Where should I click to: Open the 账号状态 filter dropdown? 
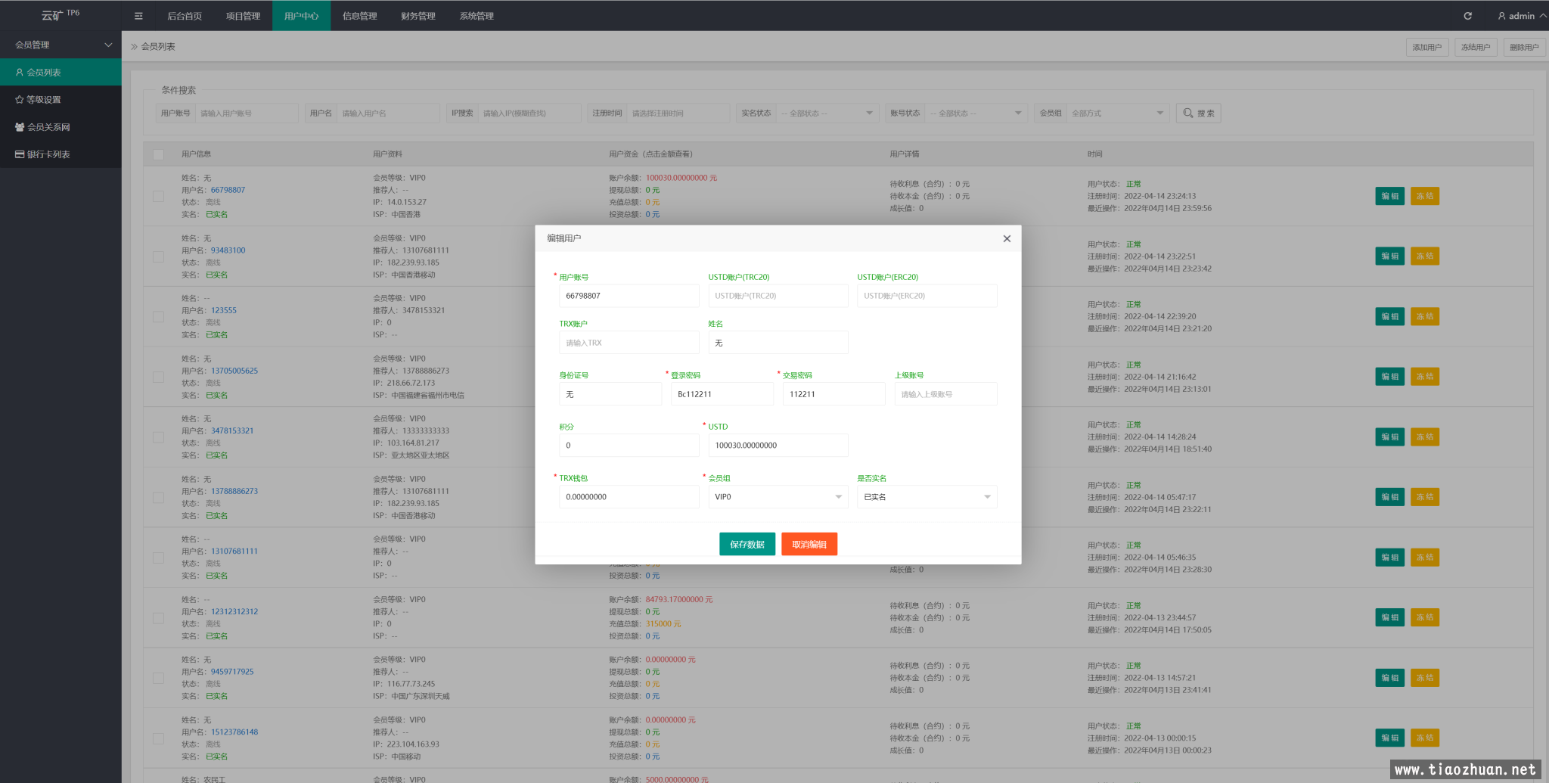976,113
